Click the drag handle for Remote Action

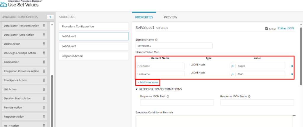[44, 107]
